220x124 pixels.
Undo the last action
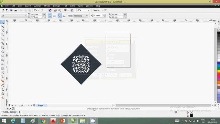click(x=35, y=10)
